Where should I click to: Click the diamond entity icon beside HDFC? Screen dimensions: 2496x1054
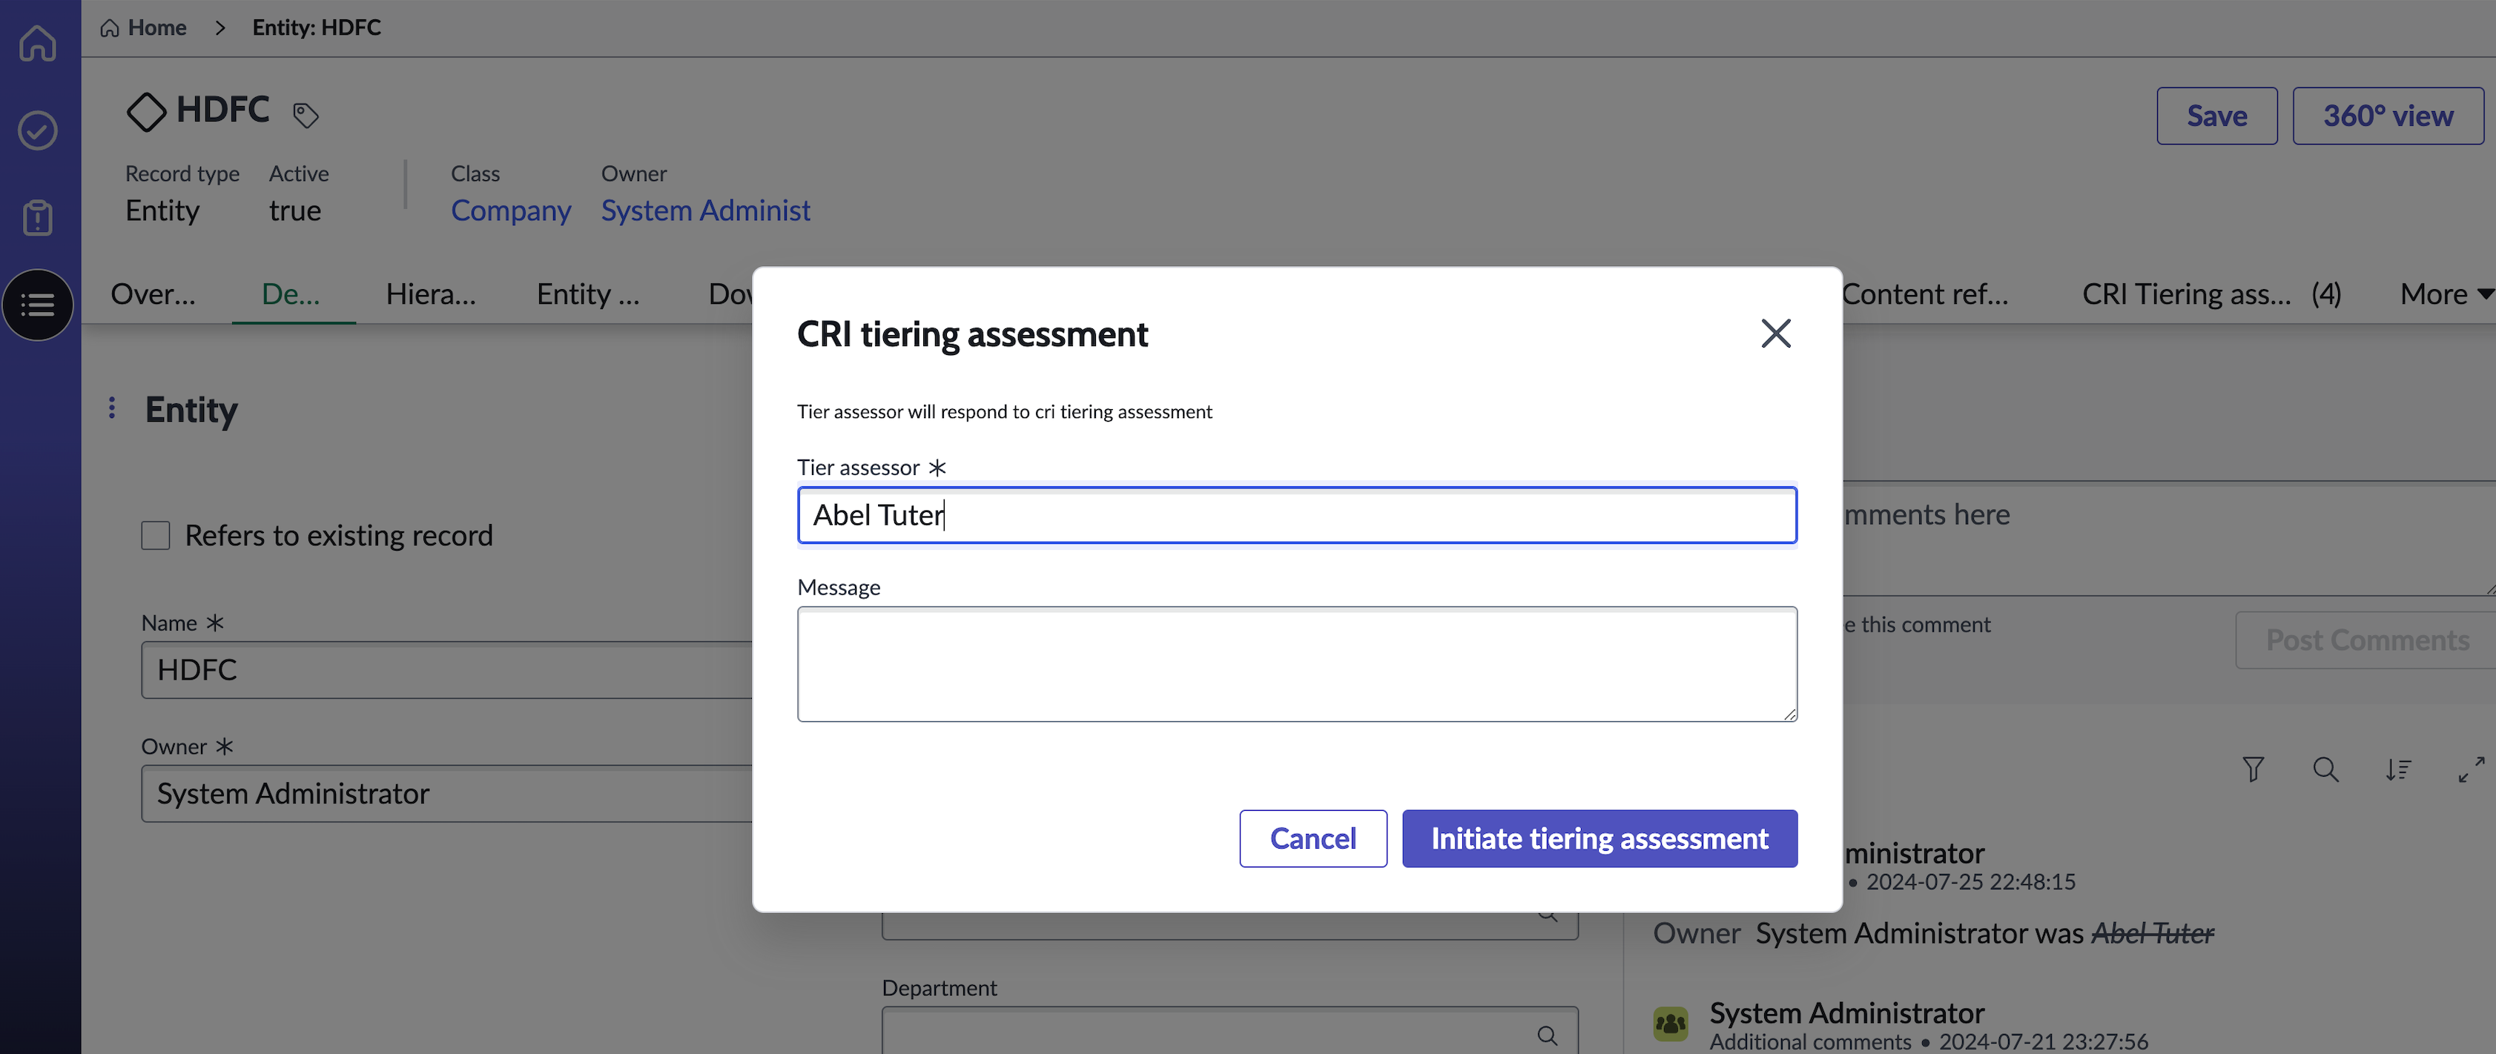pyautogui.click(x=146, y=111)
